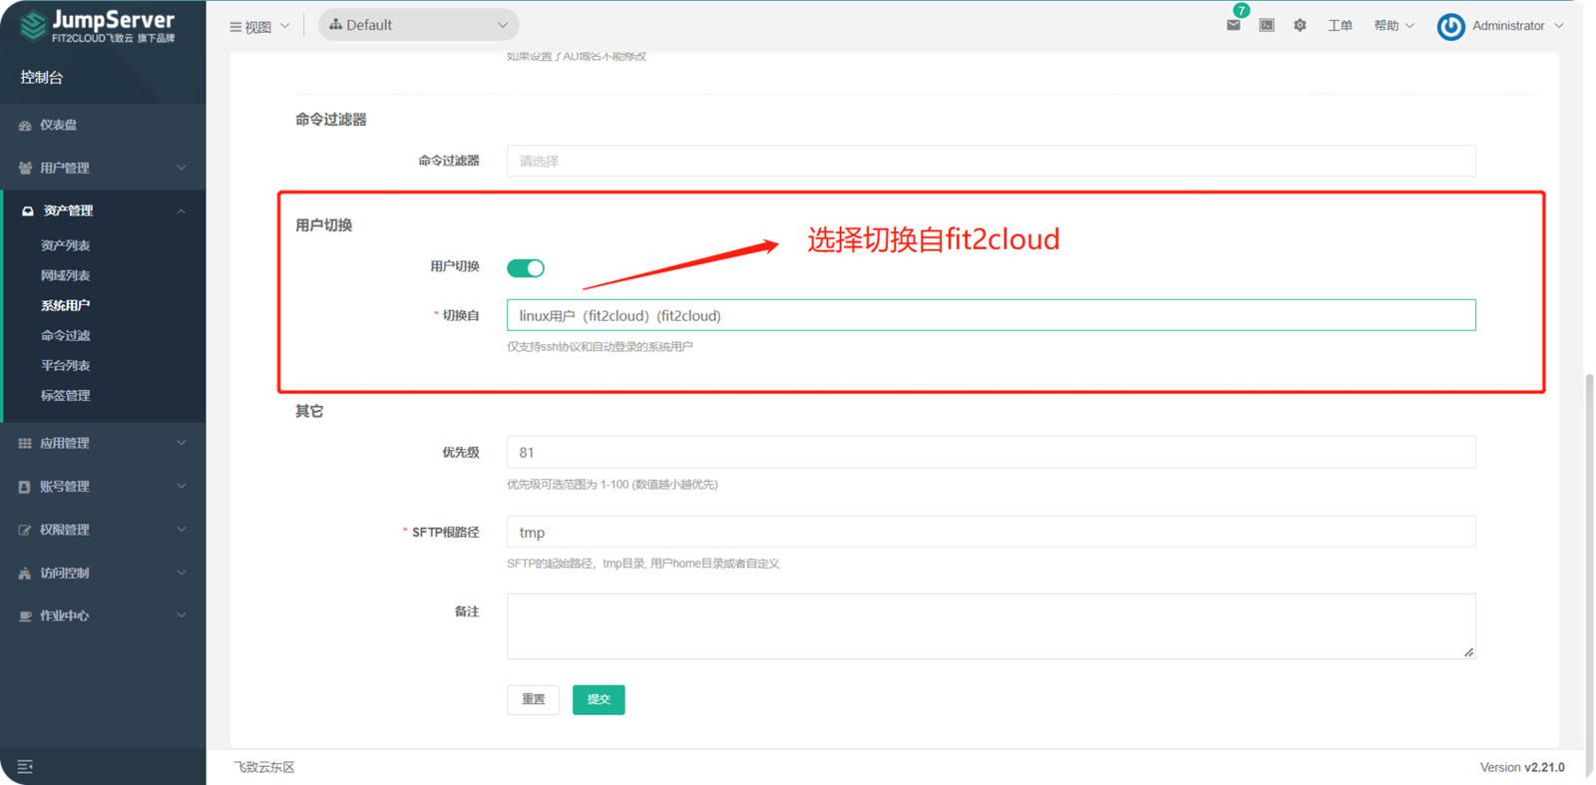Image resolution: width=1596 pixels, height=785 pixels.
Task: Expand the 账号管理 menu chevron
Action: pos(182,486)
